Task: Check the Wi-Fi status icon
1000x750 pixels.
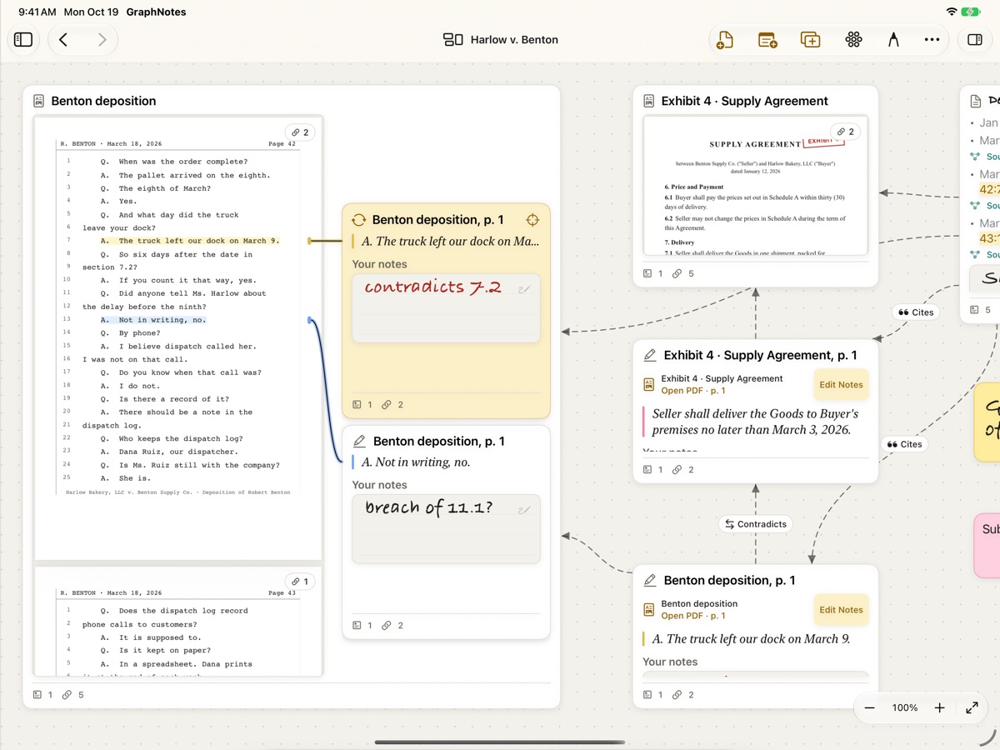Action: click(x=952, y=12)
